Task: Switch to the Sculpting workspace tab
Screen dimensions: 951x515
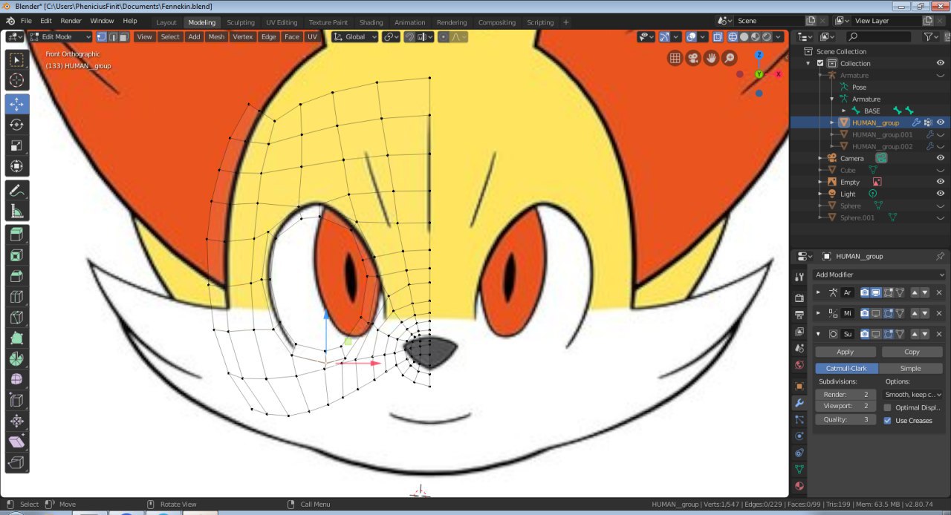Action: pyautogui.click(x=240, y=22)
